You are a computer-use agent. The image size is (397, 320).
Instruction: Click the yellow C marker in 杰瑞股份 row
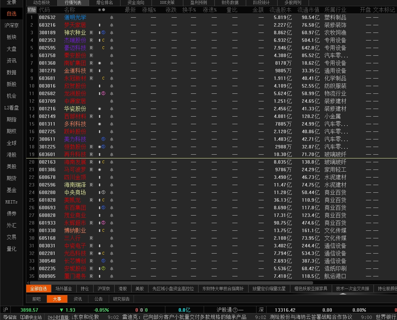[x=103, y=40]
